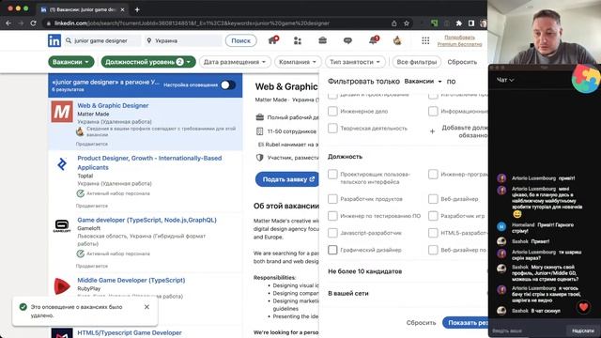
Task: Dismiss the alert deleted notification
Action: 146,307
